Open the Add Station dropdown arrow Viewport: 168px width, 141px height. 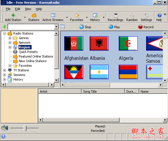click(x=25, y=17)
